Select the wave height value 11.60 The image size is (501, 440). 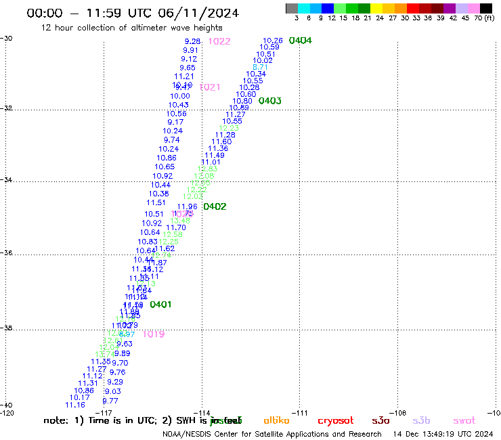[222, 141]
